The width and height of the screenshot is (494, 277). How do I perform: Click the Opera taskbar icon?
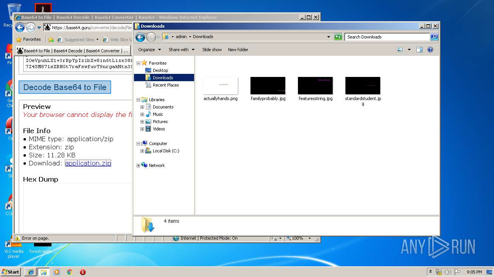pos(83,272)
